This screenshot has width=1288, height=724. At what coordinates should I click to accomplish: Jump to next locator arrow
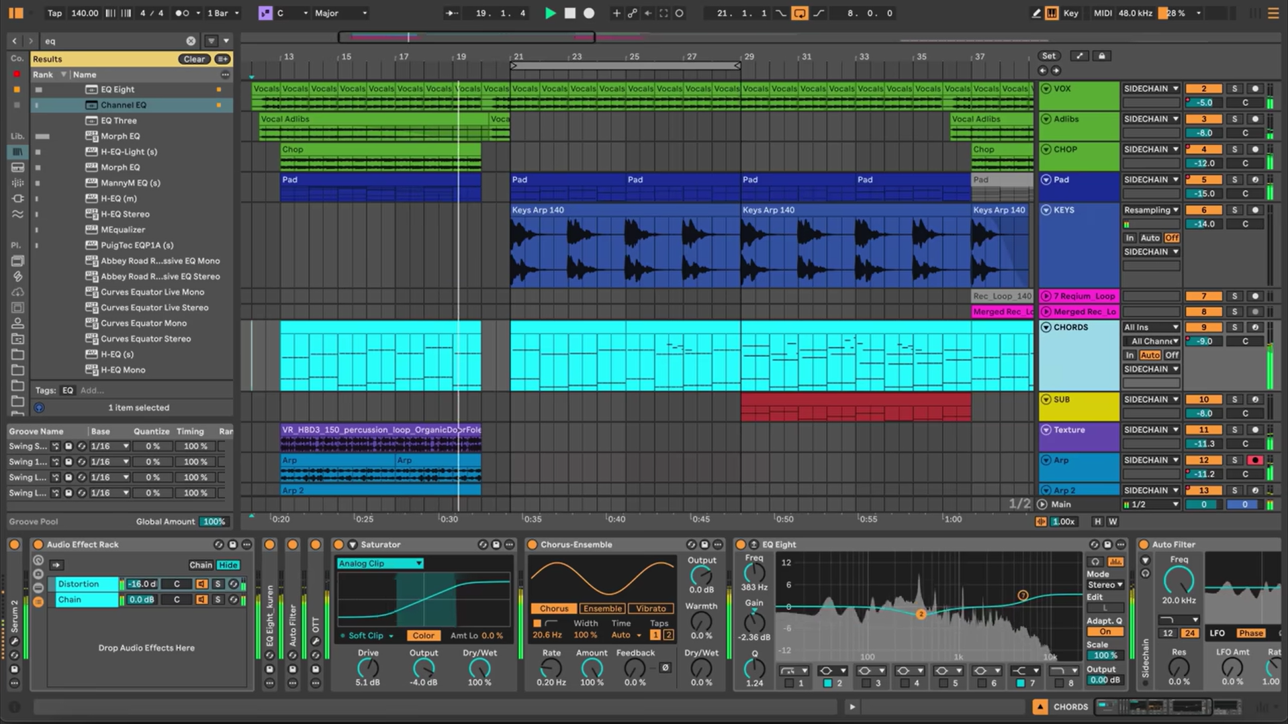[x=1056, y=70]
